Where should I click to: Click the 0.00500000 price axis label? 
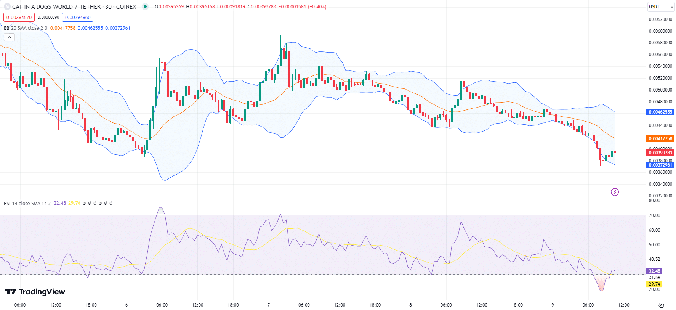660,90
